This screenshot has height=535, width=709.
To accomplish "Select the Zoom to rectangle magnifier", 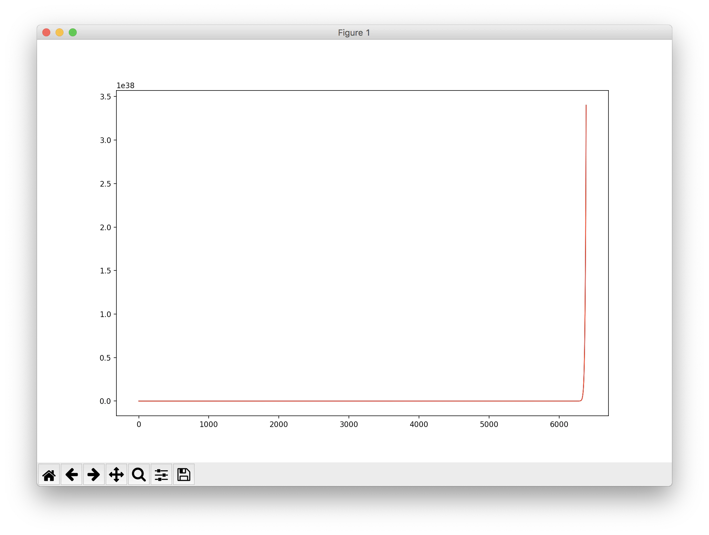I will (139, 475).
